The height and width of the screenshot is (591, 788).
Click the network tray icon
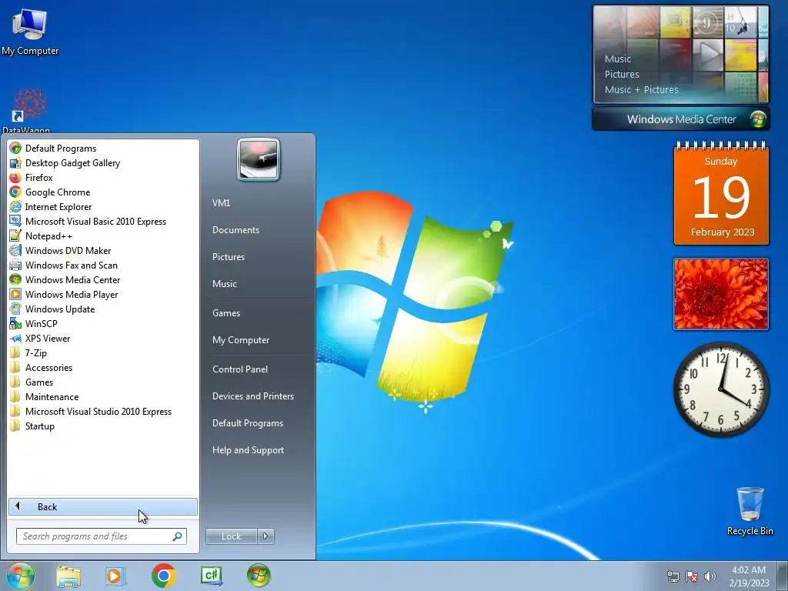[673, 576]
